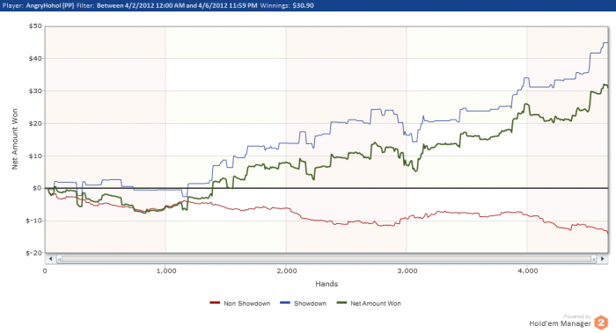Viewport: 616px width, 333px height.
Task: Click the $50 y-axis label
Action: (35, 25)
